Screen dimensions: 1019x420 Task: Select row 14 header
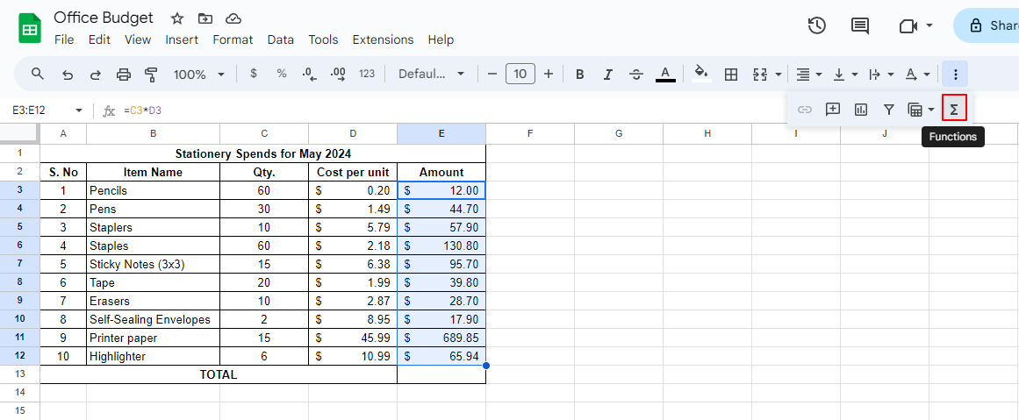(x=19, y=392)
